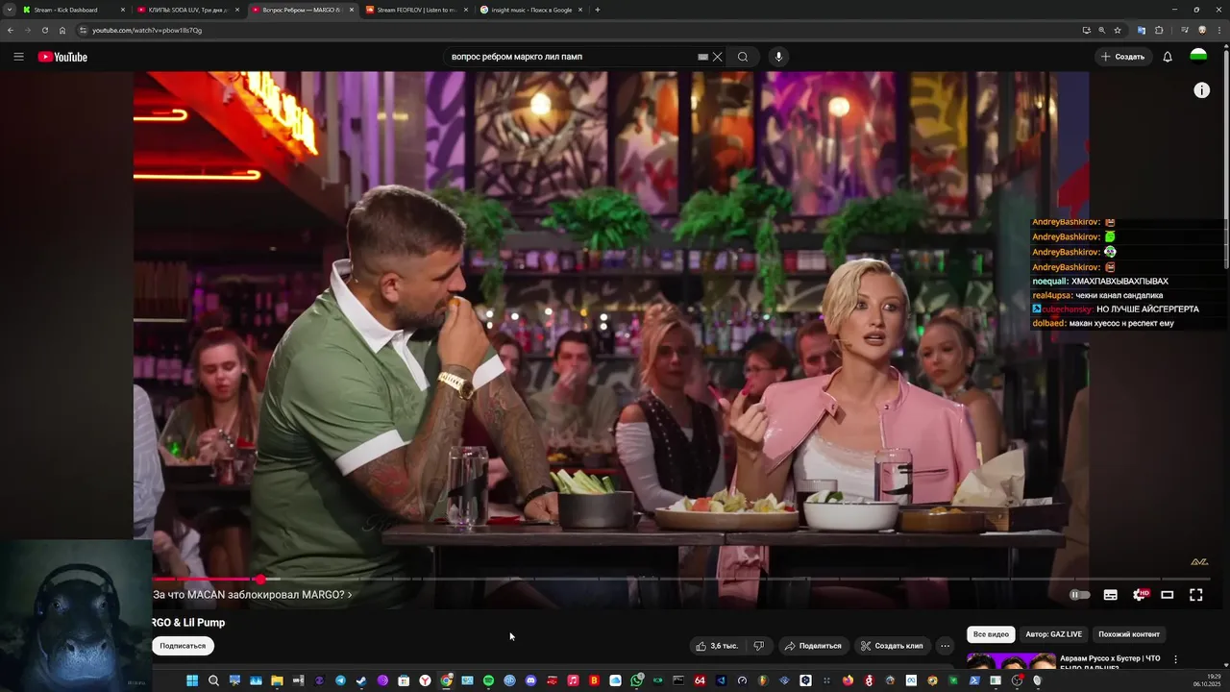Click the browser home button
This screenshot has height=692, width=1230.
(x=62, y=30)
